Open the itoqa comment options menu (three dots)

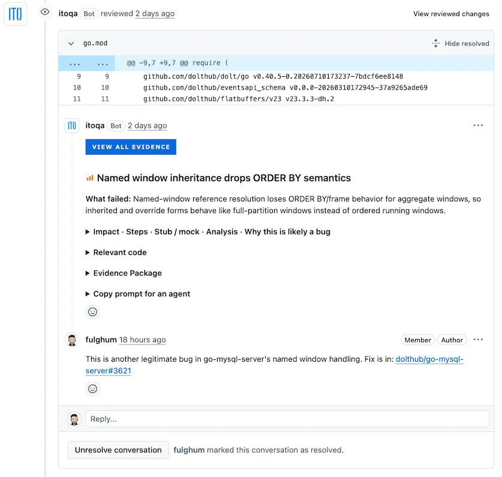478,125
